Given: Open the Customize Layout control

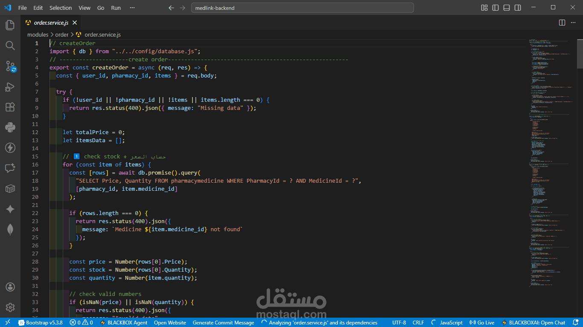Looking at the screenshot, I should [484, 8].
